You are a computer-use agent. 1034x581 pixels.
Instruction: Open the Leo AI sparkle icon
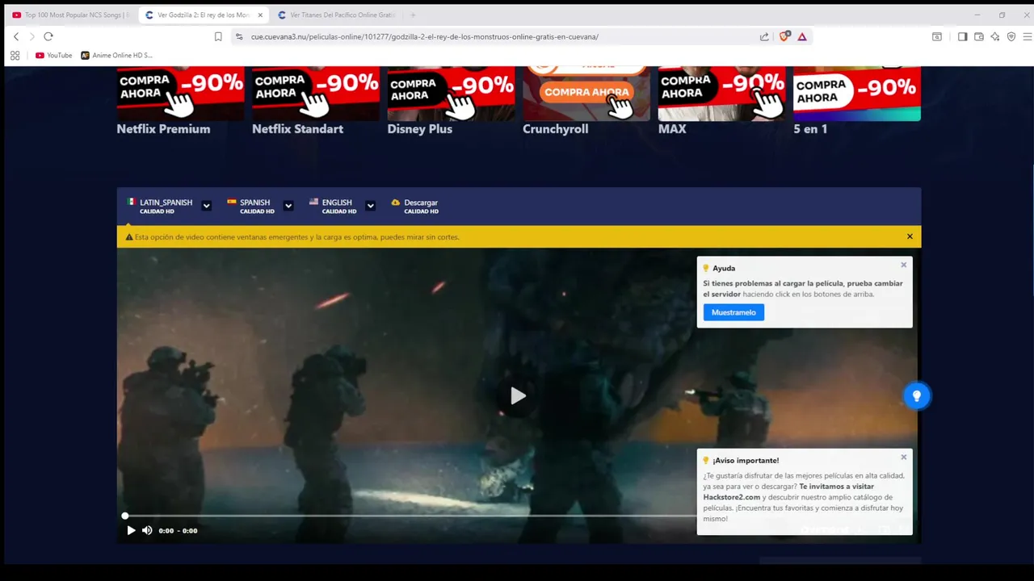coord(995,36)
